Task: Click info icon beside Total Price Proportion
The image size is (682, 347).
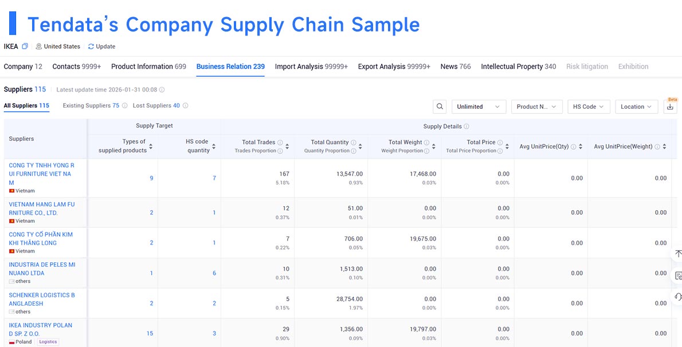Action: [500, 151]
